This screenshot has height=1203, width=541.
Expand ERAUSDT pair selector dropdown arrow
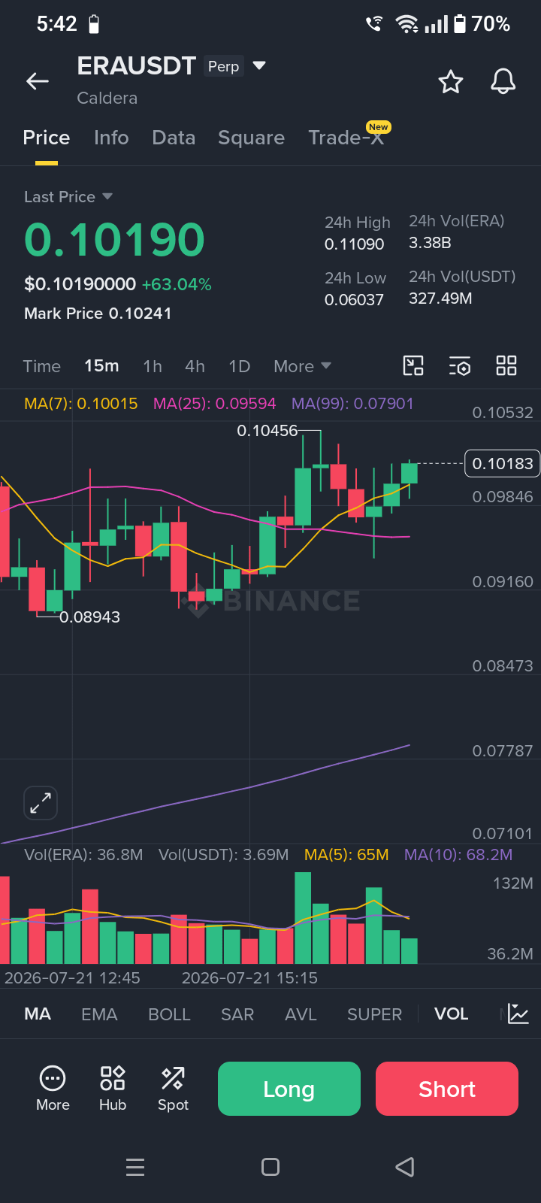(259, 66)
